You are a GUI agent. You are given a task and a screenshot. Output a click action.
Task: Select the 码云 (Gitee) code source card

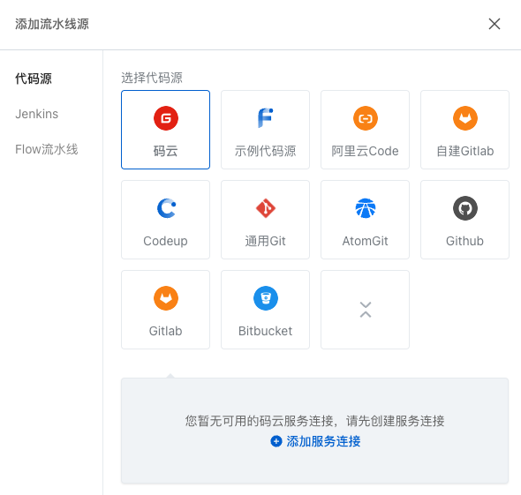165,130
